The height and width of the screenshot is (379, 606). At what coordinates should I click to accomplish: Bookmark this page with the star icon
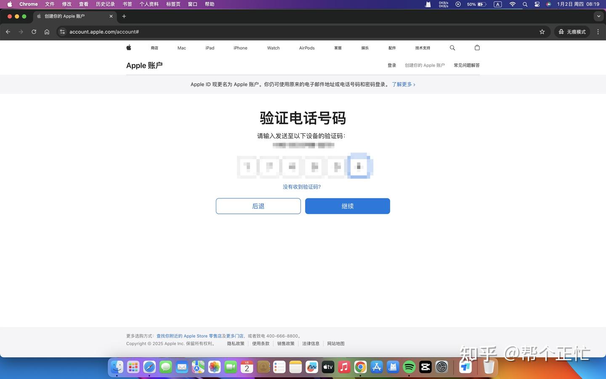(542, 32)
